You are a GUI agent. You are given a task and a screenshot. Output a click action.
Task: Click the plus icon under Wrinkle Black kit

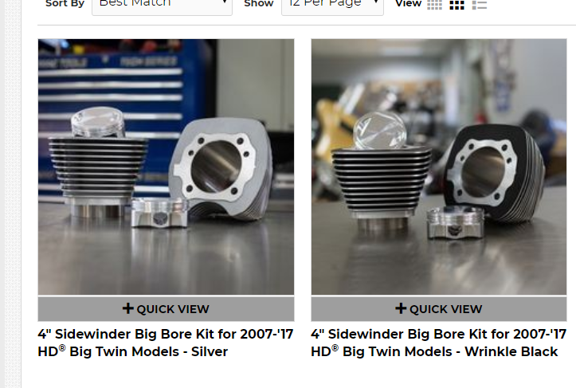pyautogui.click(x=401, y=308)
